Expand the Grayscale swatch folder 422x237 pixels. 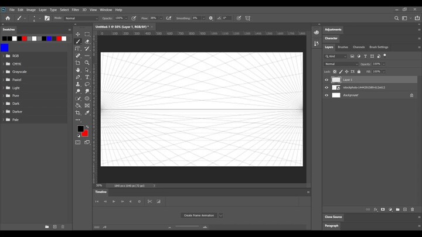click(x=4, y=71)
